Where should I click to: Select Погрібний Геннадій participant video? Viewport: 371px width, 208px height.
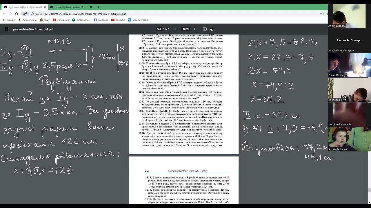point(349,114)
